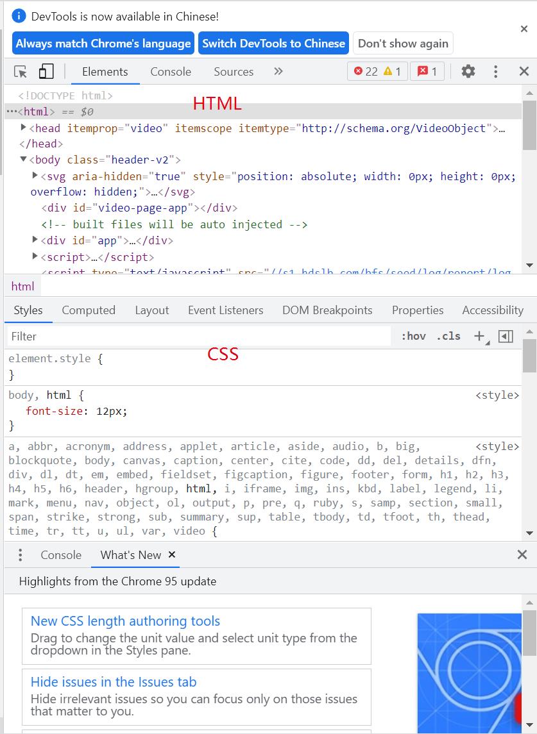Open the issues counter badge
537x734 pixels.
click(x=427, y=71)
